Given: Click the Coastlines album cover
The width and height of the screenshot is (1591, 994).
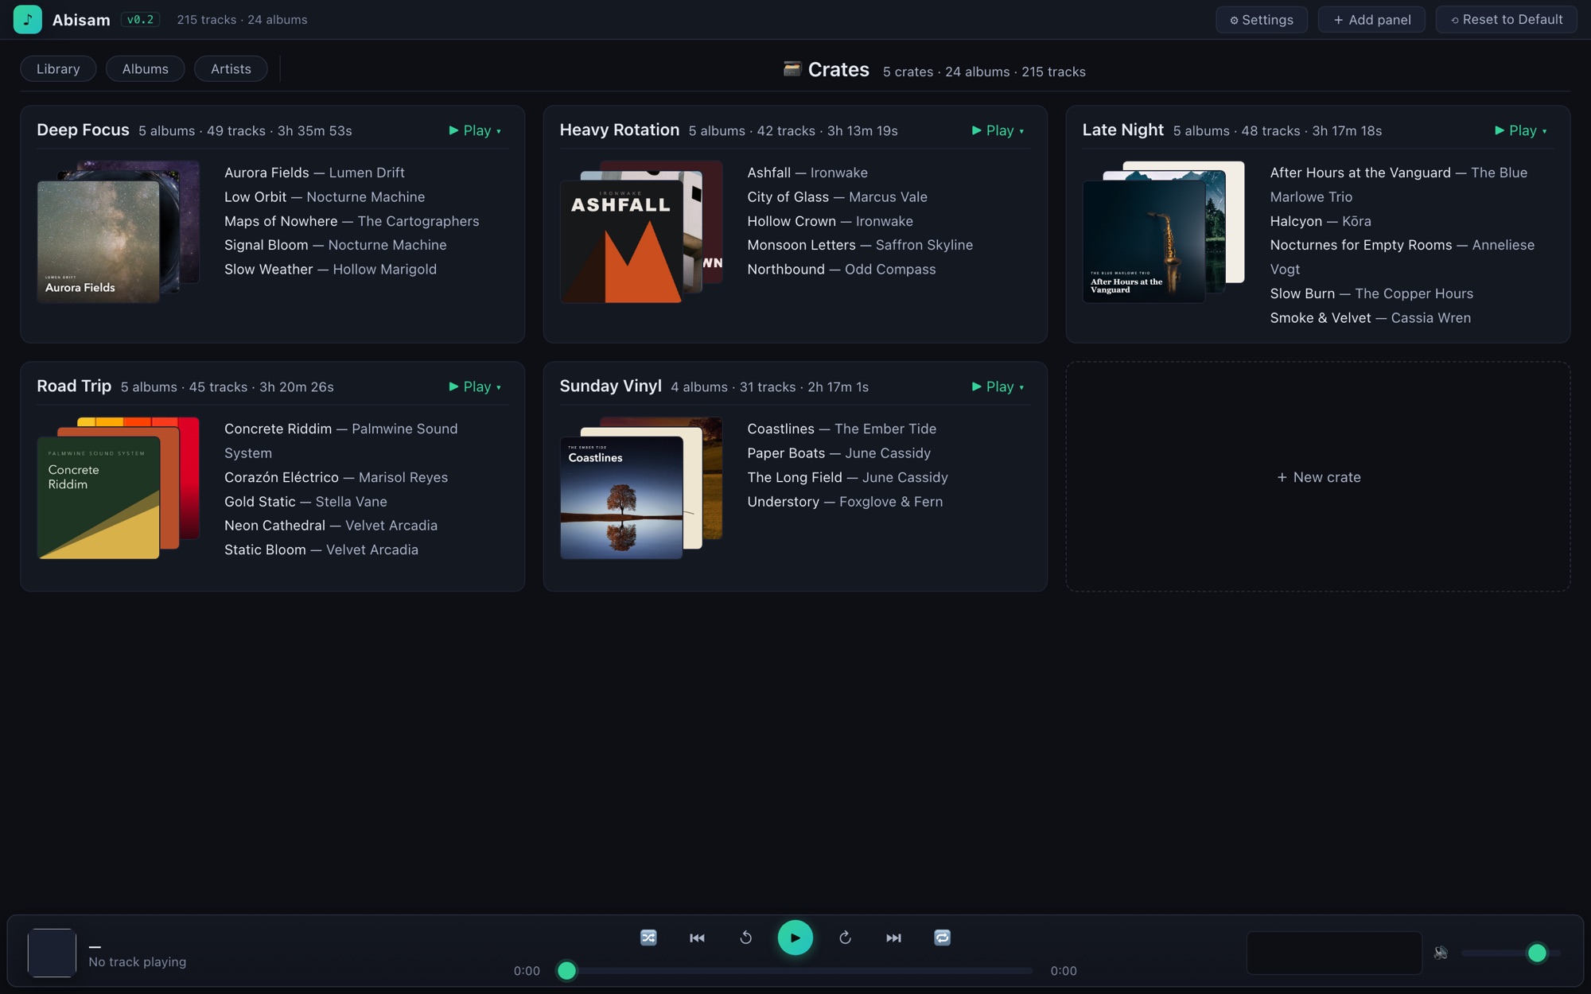Looking at the screenshot, I should click(620, 498).
